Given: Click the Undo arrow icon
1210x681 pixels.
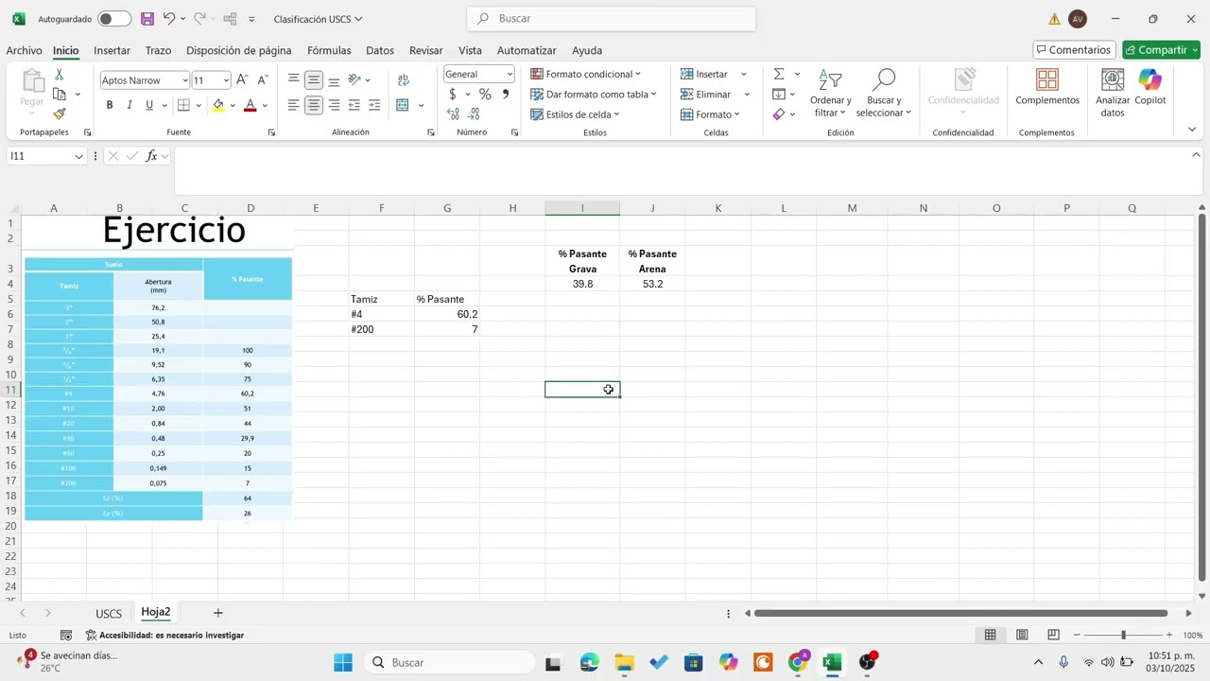Looking at the screenshot, I should [168, 19].
